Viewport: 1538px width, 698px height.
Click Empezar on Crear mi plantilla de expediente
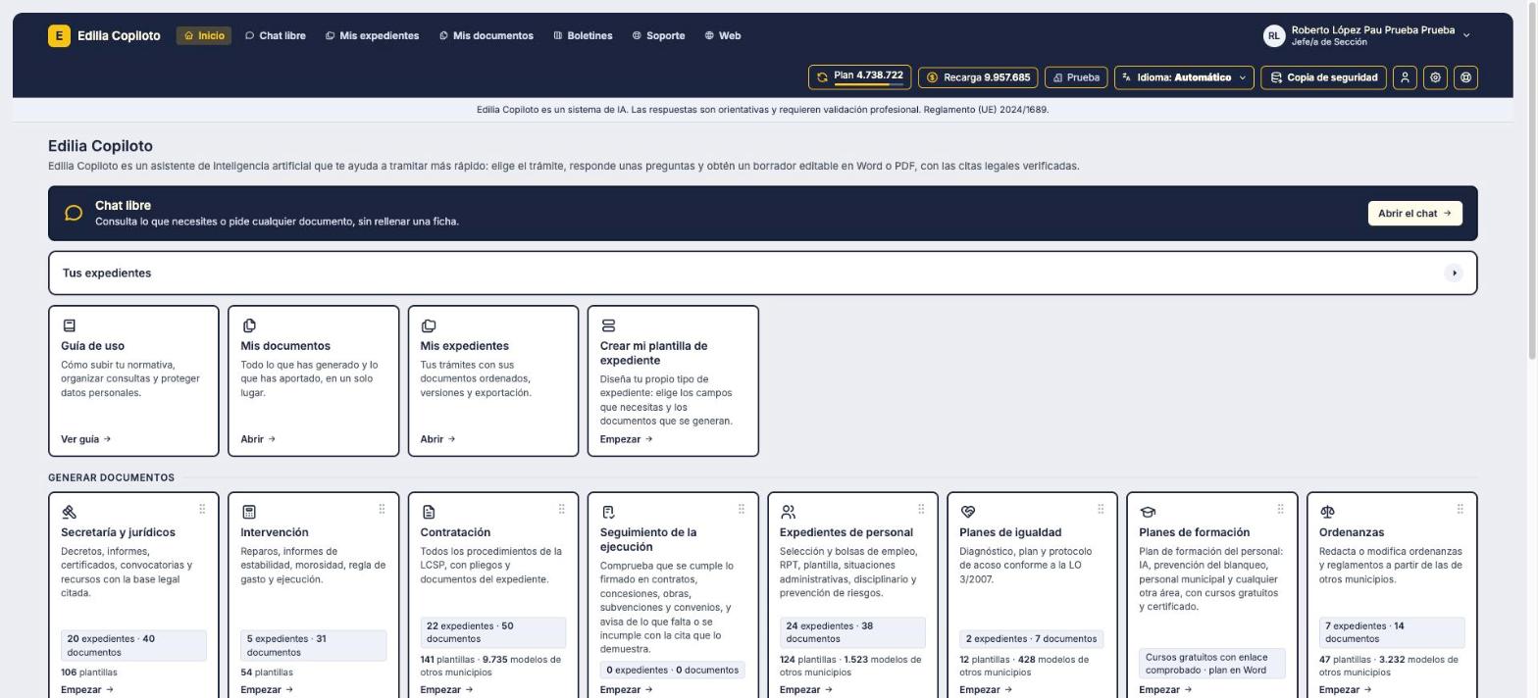pyautogui.click(x=626, y=439)
